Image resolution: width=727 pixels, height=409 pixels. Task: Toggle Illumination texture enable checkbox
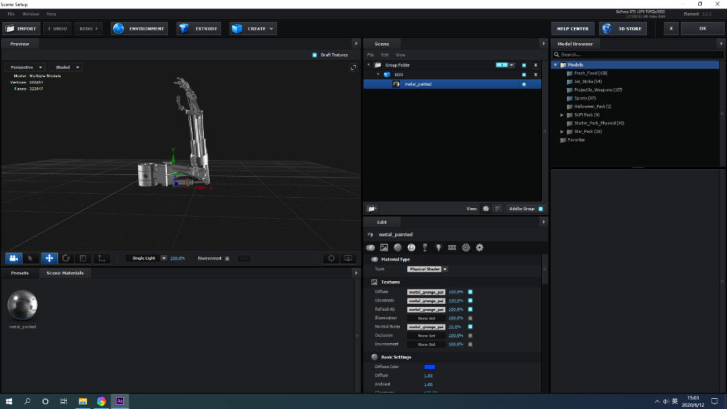(470, 318)
